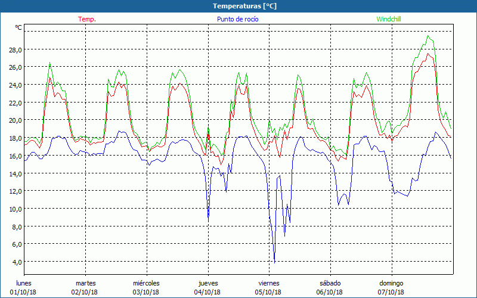Click the 04/10/18 date label
The width and height of the screenshot is (477, 298).
click(207, 292)
